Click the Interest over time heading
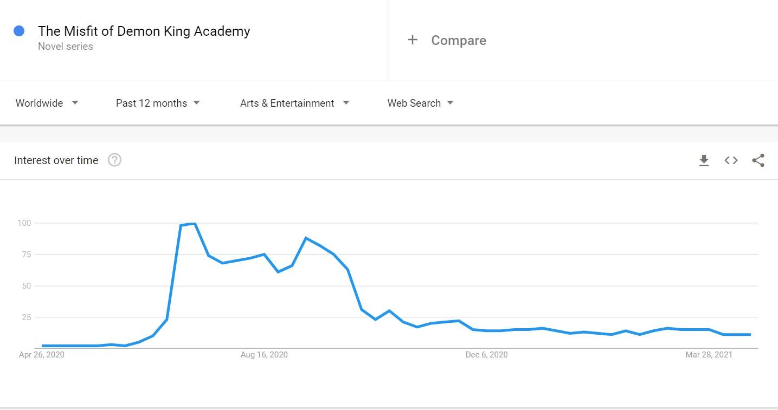This screenshot has width=778, height=410. point(56,160)
